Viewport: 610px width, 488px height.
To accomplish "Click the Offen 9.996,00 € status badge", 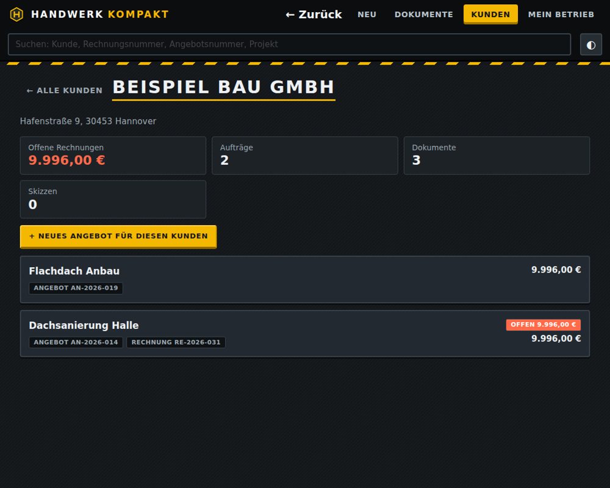I will click(x=543, y=325).
